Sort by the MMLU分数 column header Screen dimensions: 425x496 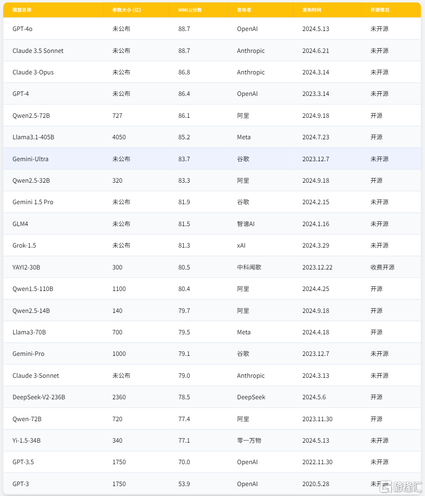pos(190,10)
